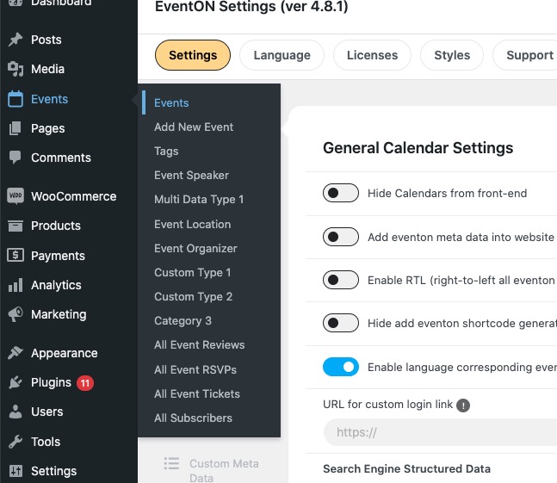Open the Analytics menu label
Viewport: 557px width, 483px height.
(56, 285)
